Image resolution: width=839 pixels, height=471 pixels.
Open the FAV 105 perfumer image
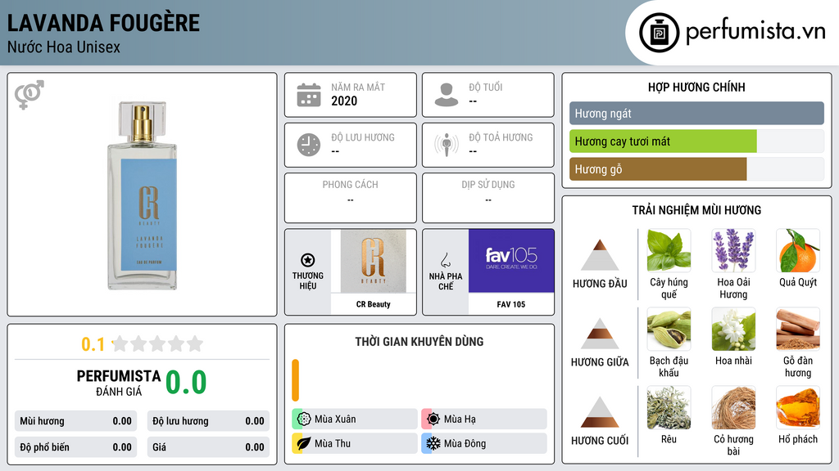[511, 261]
